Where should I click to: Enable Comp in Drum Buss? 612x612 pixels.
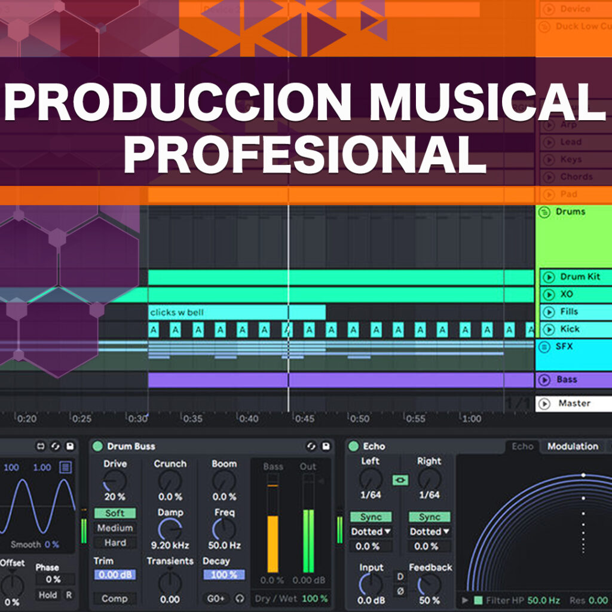tap(115, 599)
